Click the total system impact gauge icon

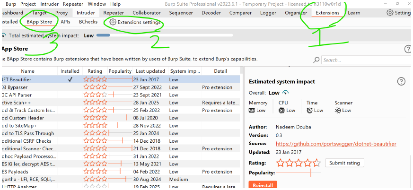pos(3,35)
